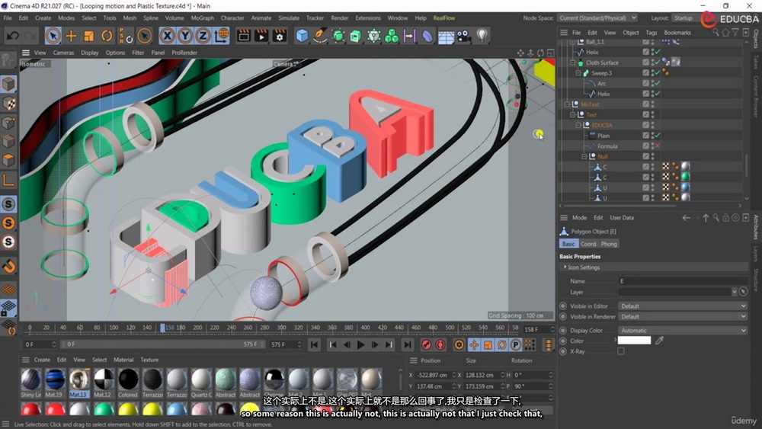This screenshot has width=762, height=429.
Task: Click the Camera object icon
Action: [x=463, y=36]
